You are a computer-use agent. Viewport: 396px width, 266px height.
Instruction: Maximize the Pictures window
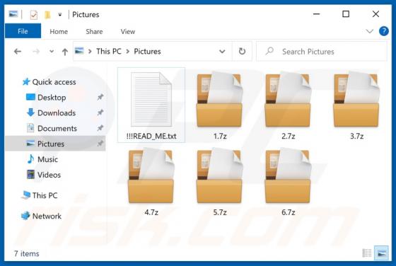click(346, 14)
